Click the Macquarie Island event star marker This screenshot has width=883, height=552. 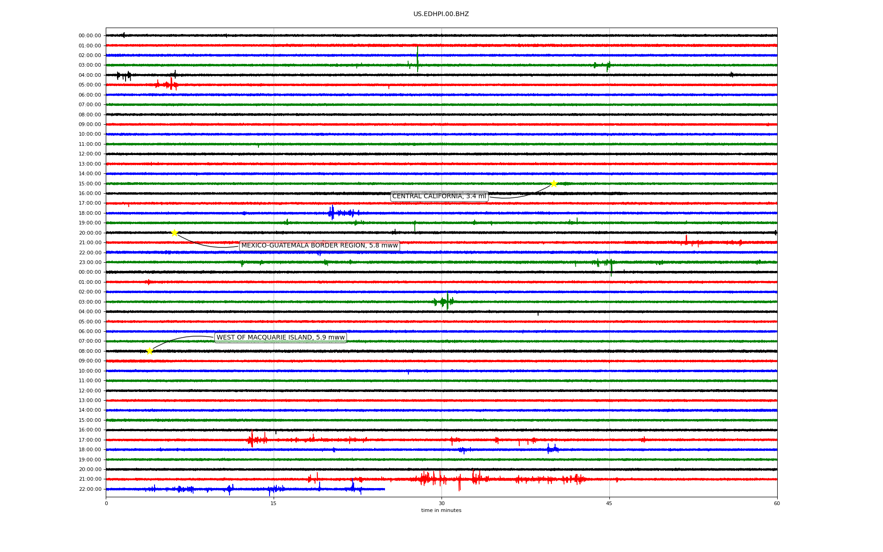coord(149,351)
